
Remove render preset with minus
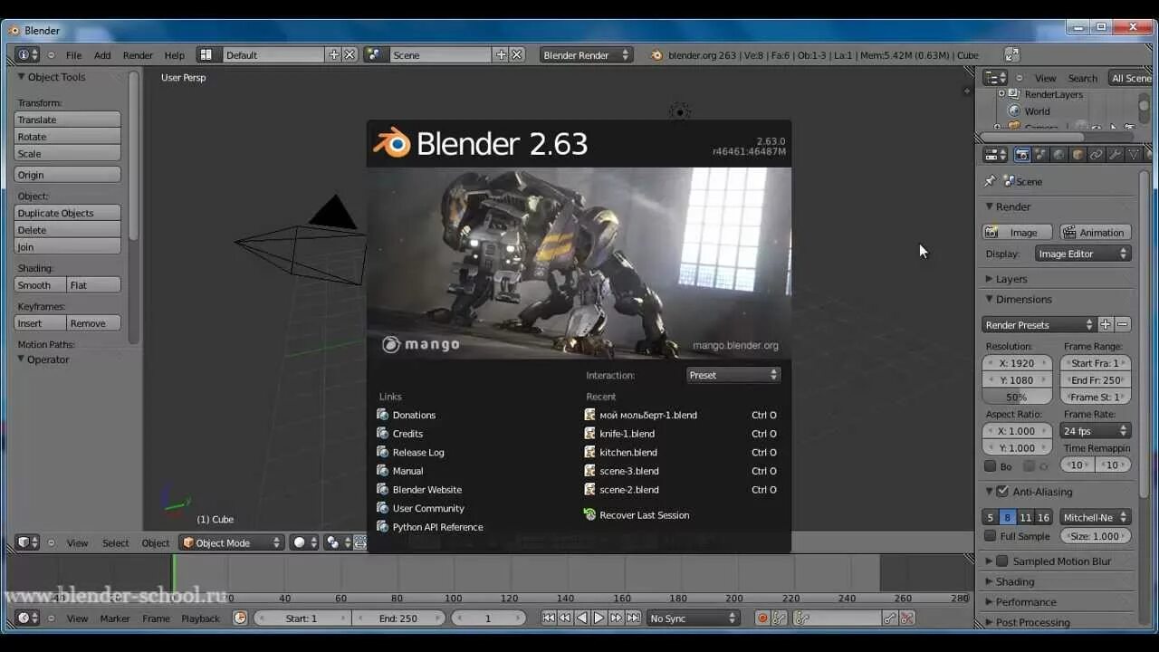coord(1123,324)
